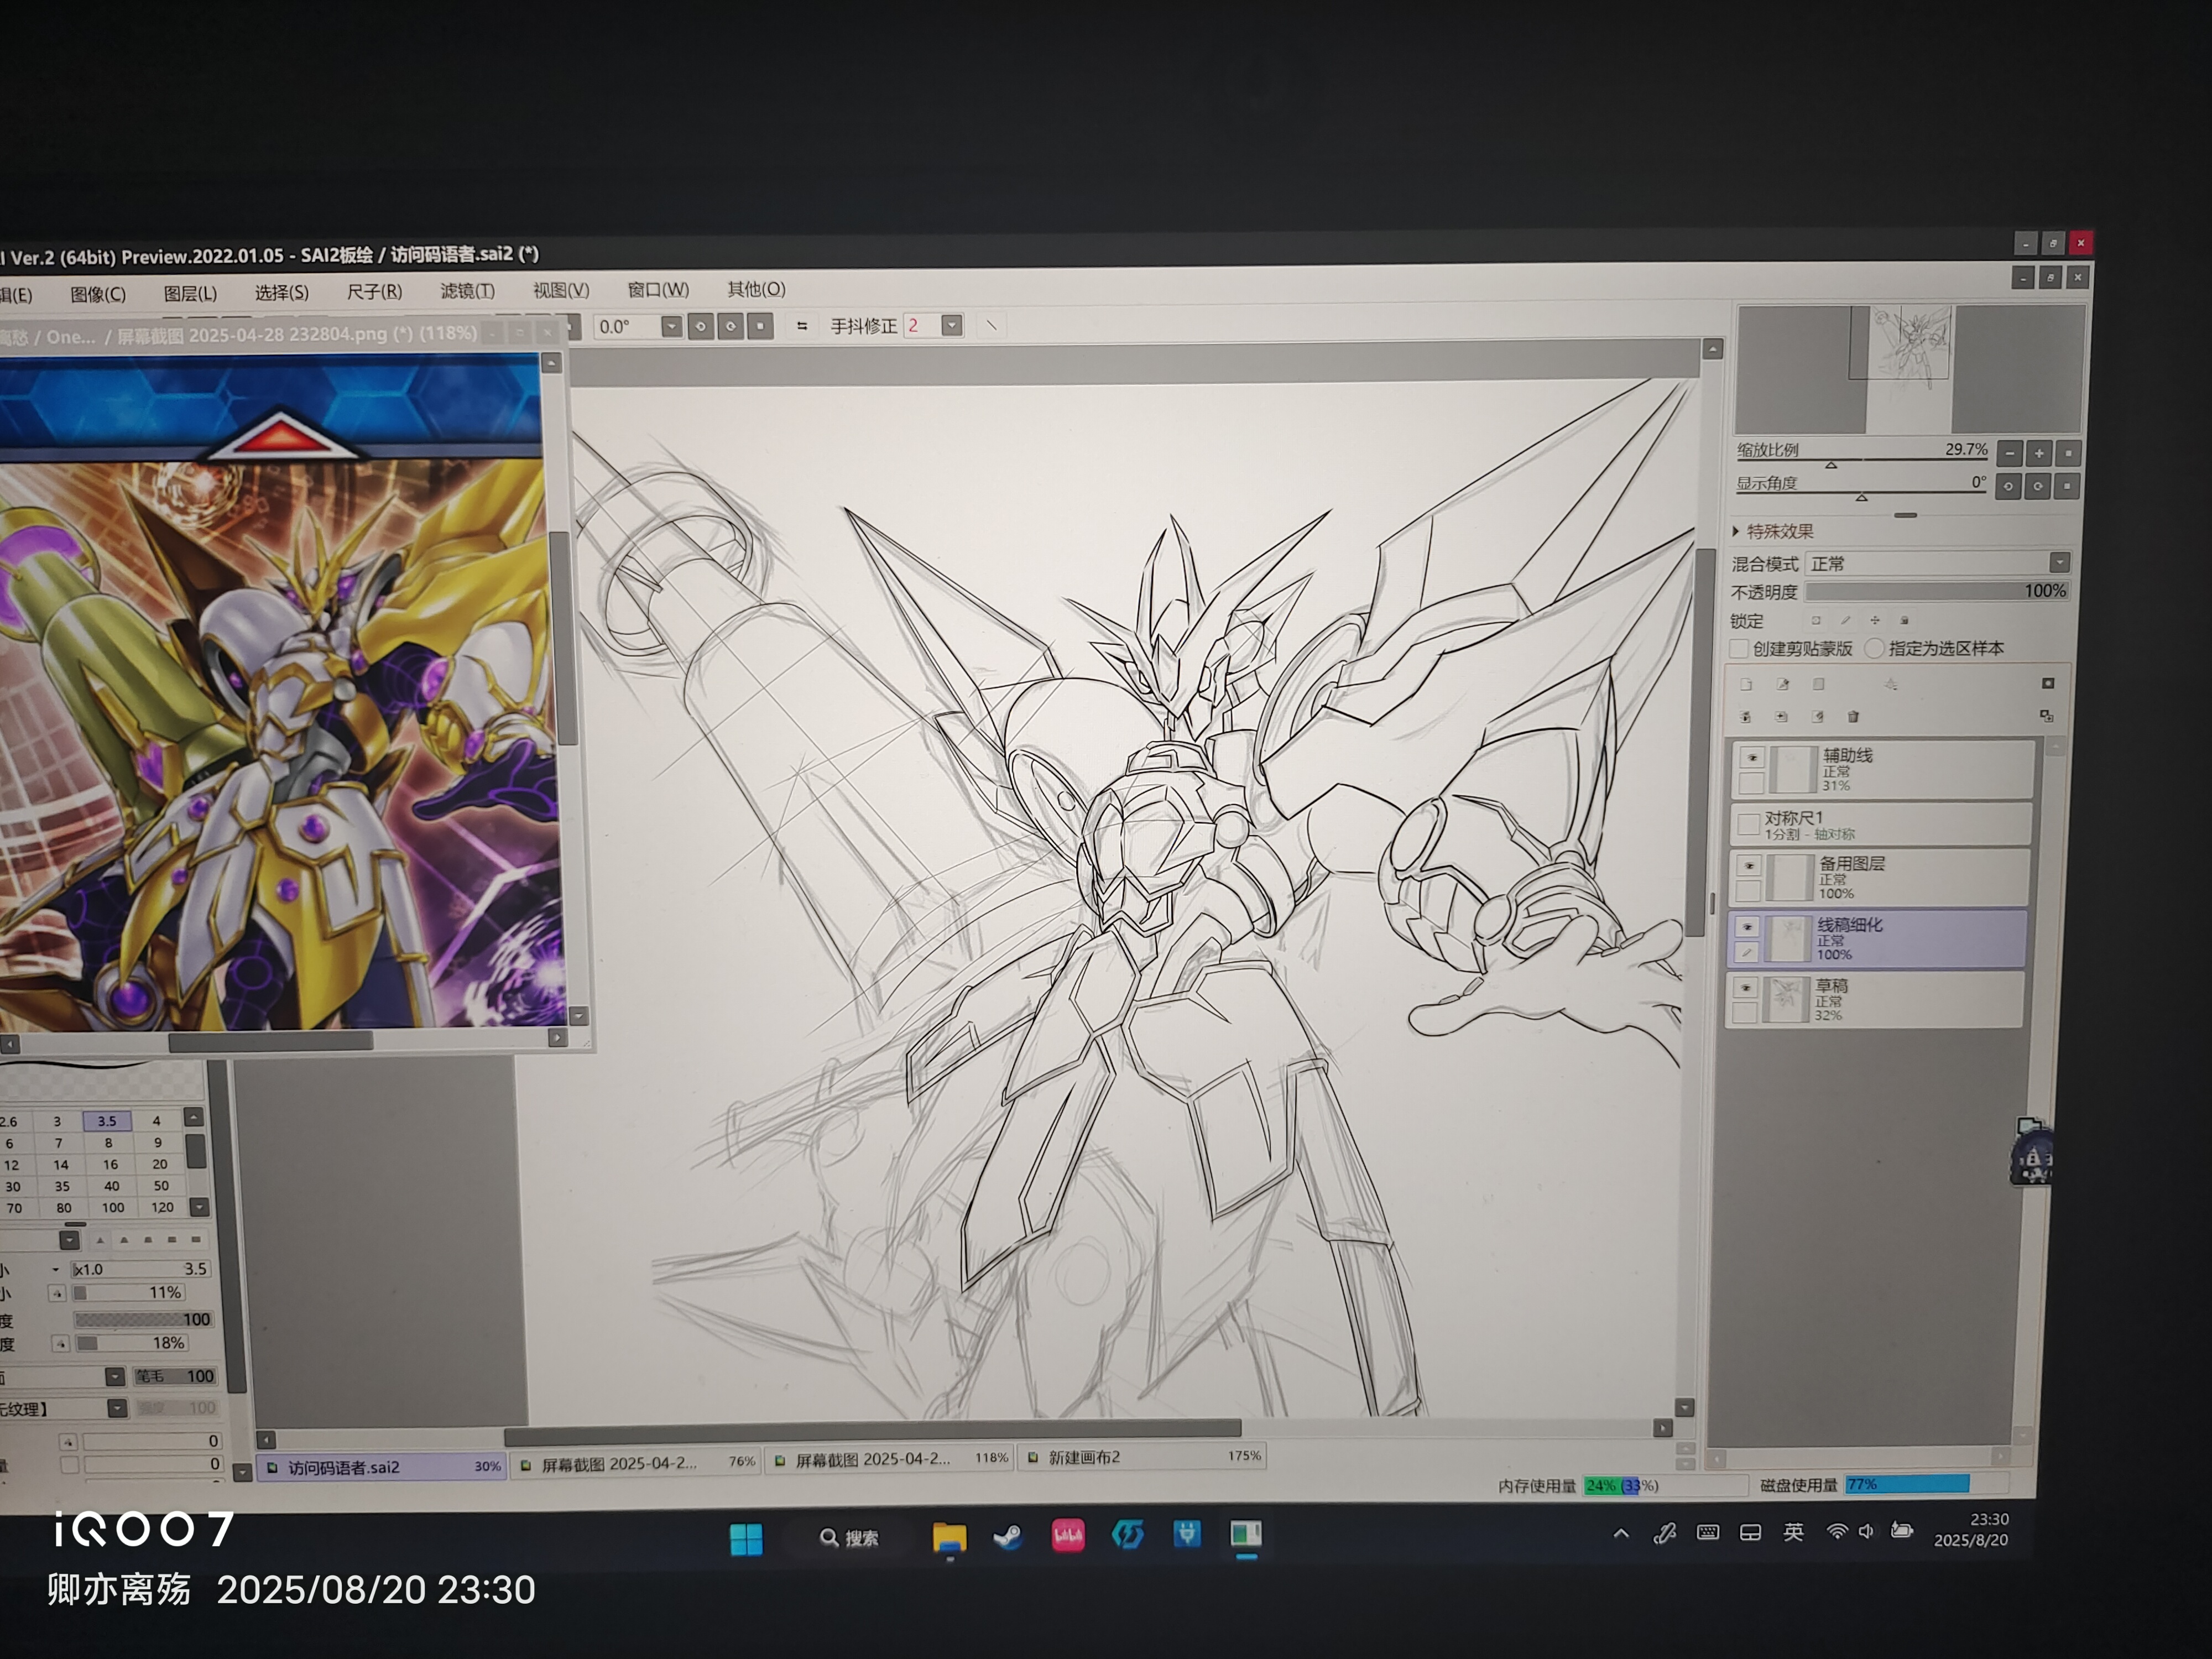This screenshot has width=2212, height=1659.
Task: Open the brush shape dropdown left of 笔毛
Action: pyautogui.click(x=115, y=1377)
